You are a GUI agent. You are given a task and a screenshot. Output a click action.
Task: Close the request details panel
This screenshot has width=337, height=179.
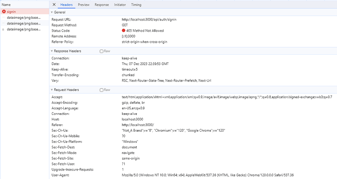pos(54,5)
